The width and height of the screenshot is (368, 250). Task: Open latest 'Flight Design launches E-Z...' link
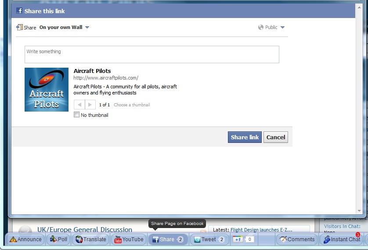(x=261, y=230)
